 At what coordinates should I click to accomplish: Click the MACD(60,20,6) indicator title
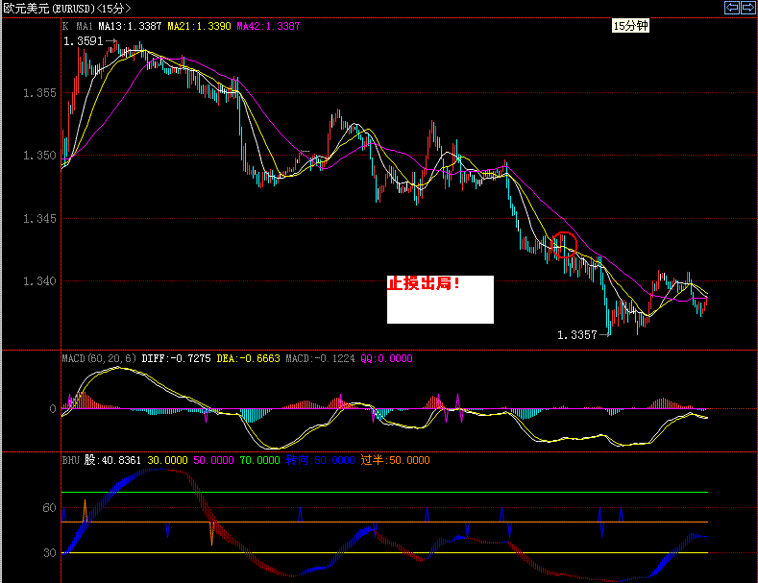click(x=100, y=358)
